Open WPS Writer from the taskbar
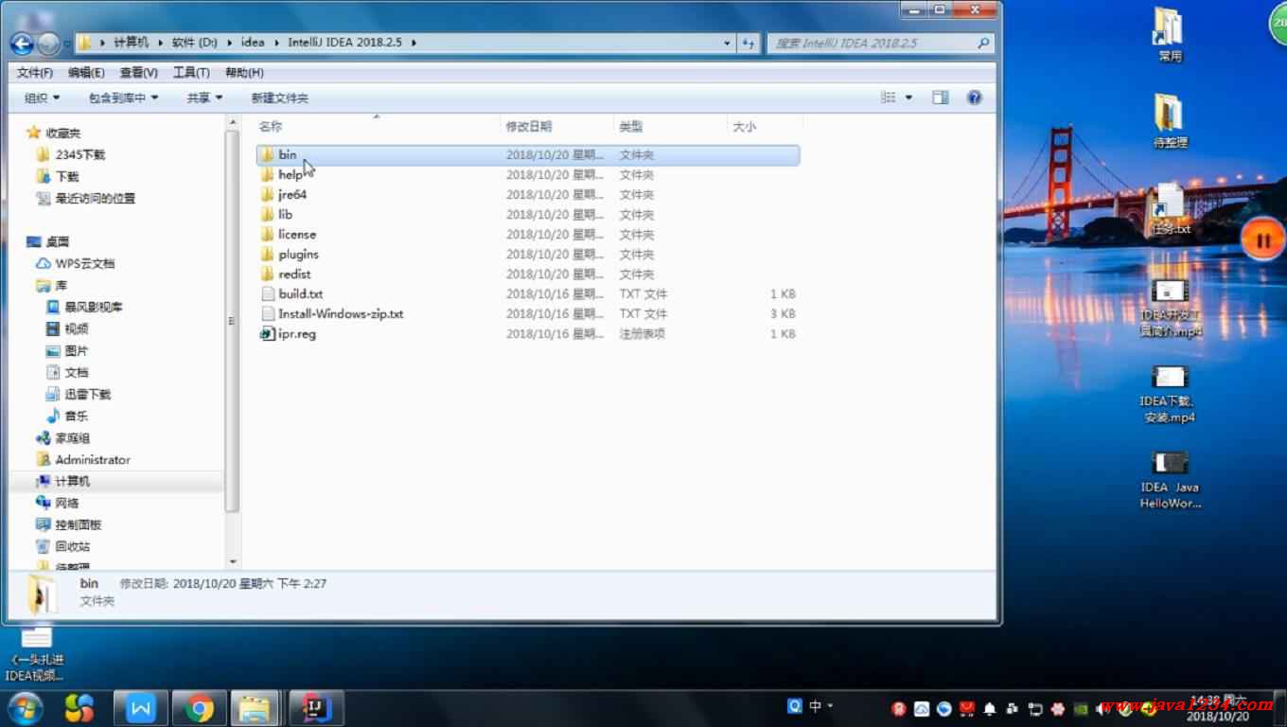 point(141,708)
